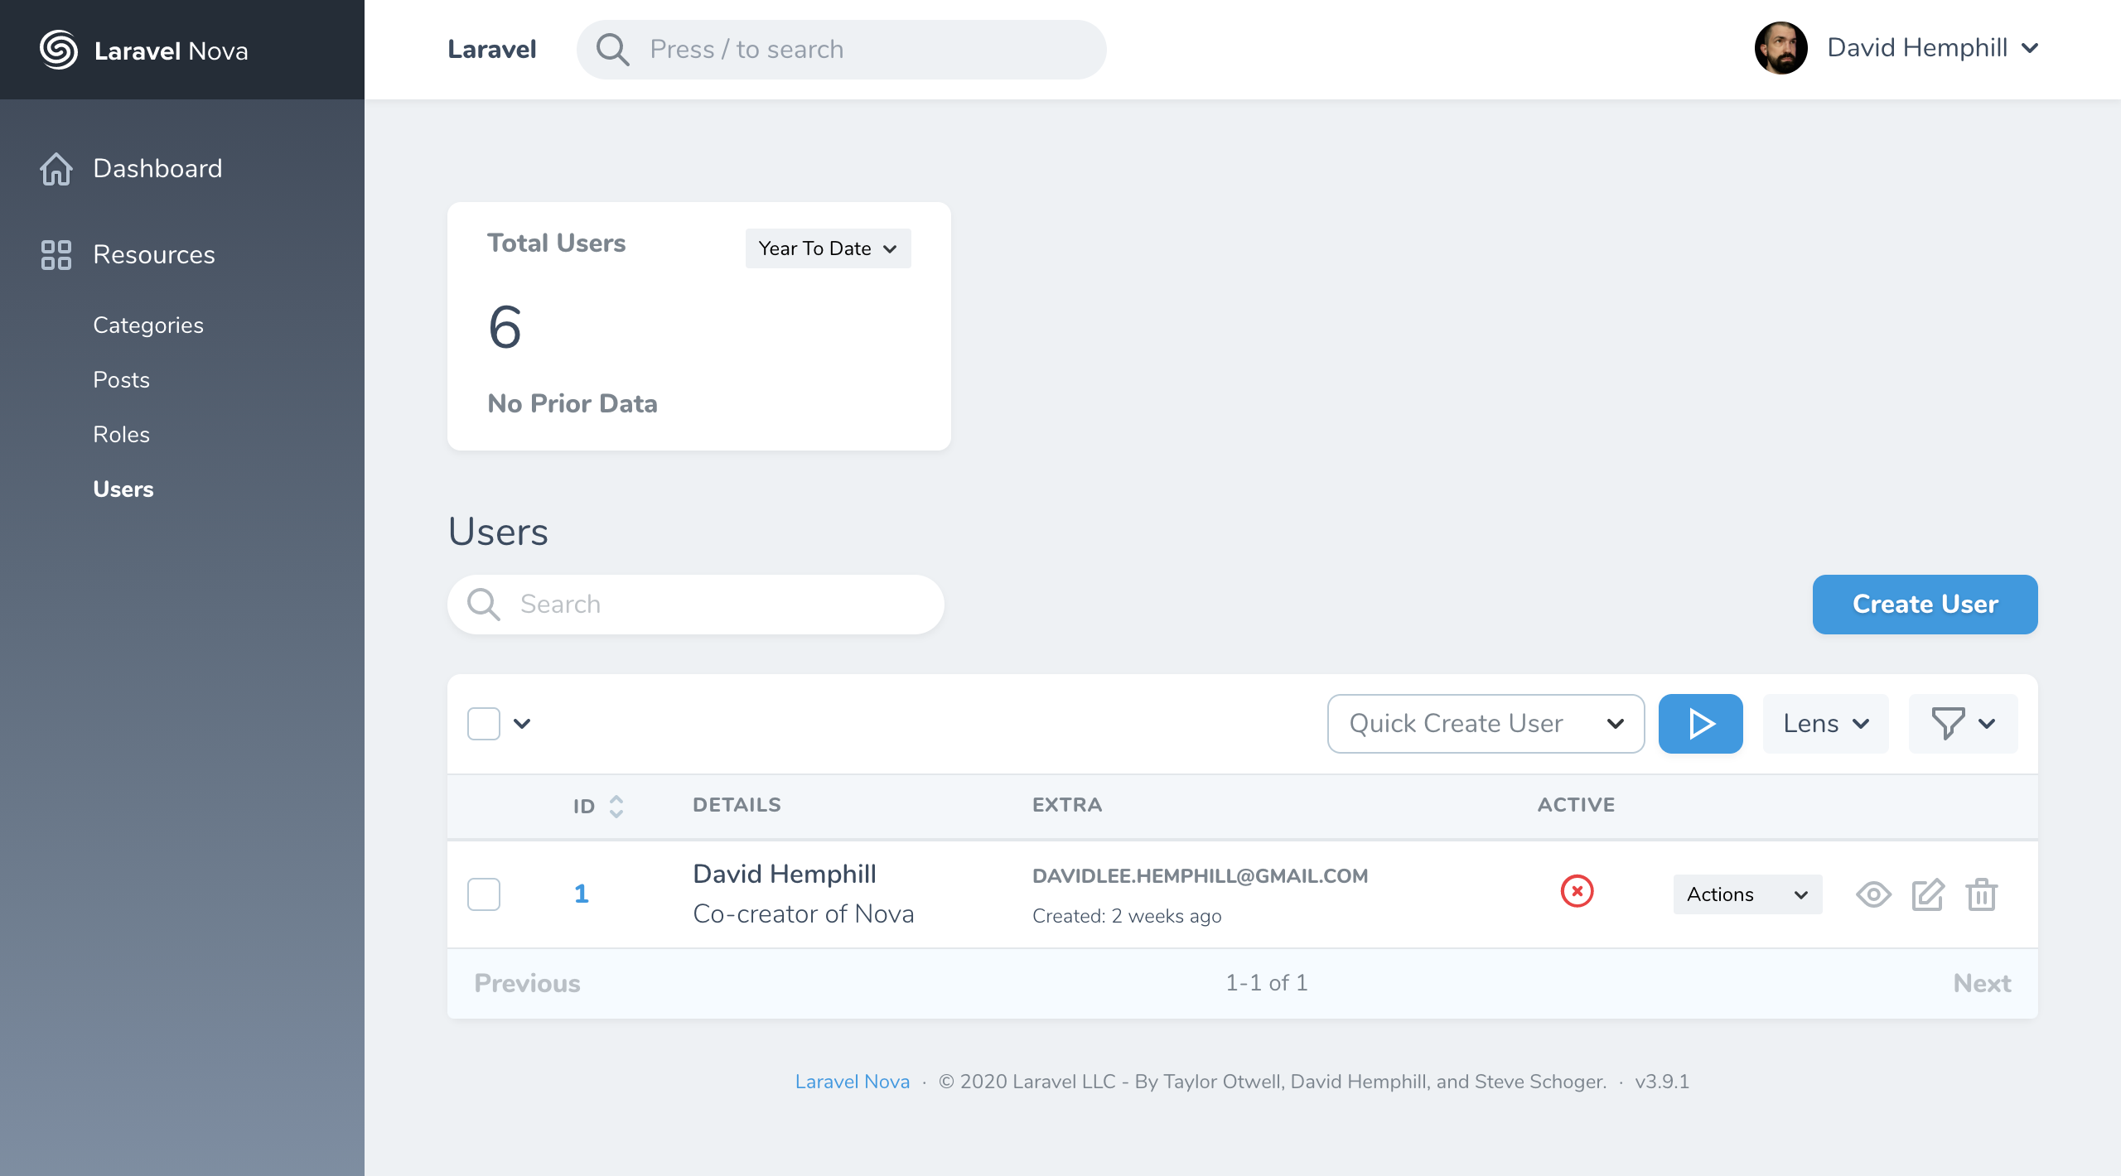2121x1176 pixels.
Task: Edit user David Hemphill with pencil icon
Action: point(1928,894)
